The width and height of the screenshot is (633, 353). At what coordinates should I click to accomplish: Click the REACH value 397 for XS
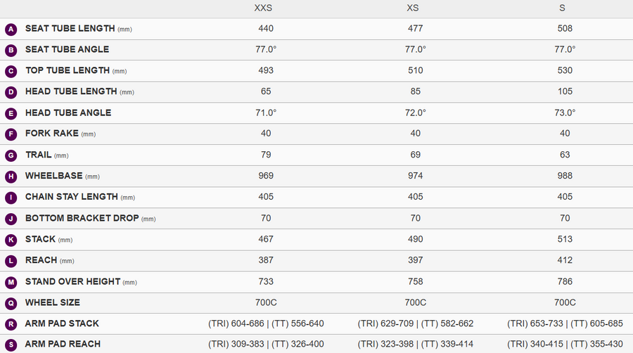pos(416,260)
